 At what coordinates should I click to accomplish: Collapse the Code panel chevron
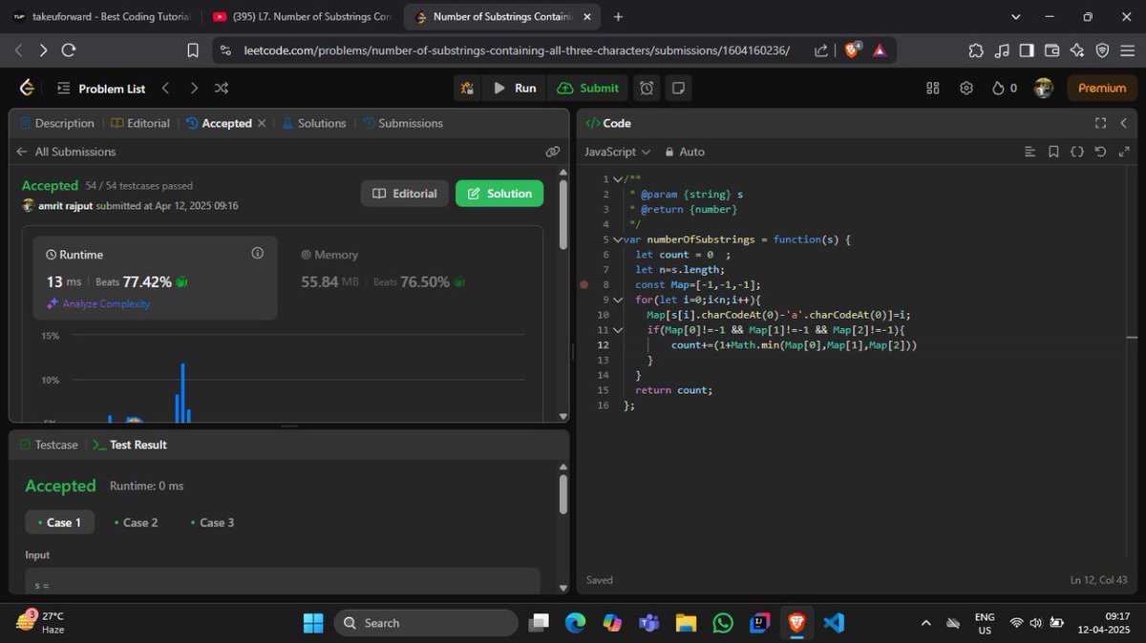tap(1124, 123)
